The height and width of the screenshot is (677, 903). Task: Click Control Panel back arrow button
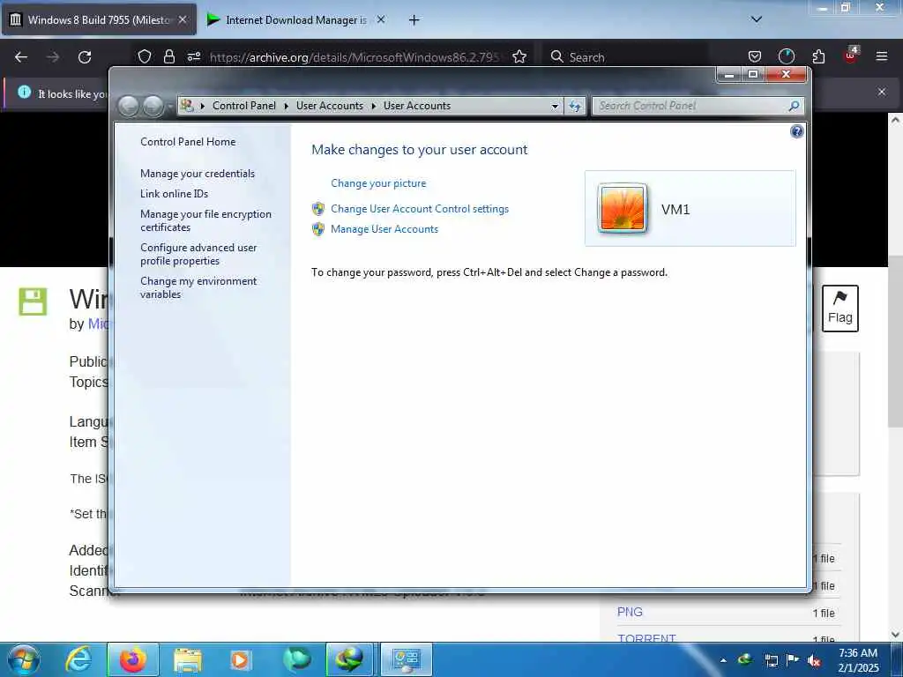click(x=129, y=106)
